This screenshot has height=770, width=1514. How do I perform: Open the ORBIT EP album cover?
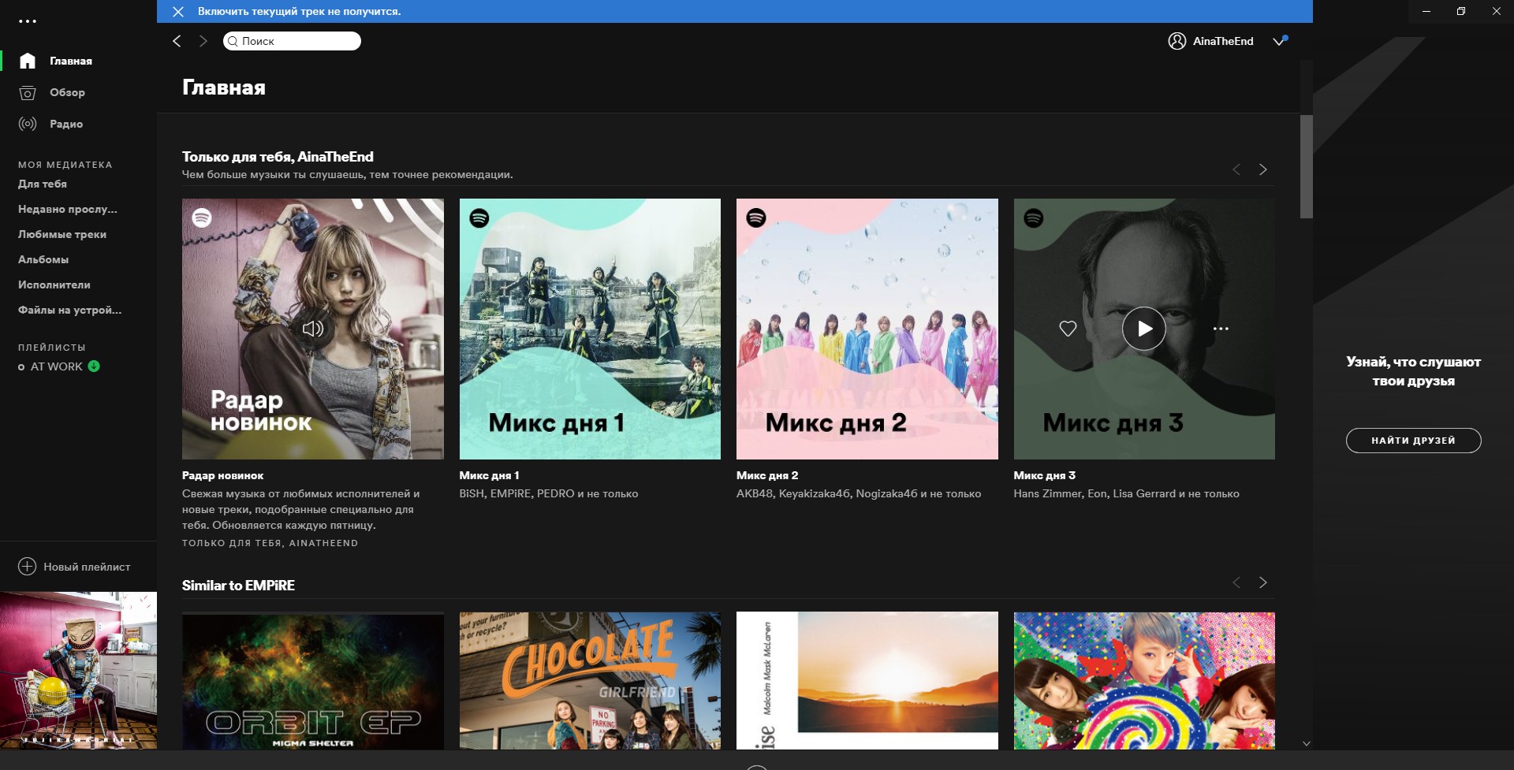click(313, 681)
